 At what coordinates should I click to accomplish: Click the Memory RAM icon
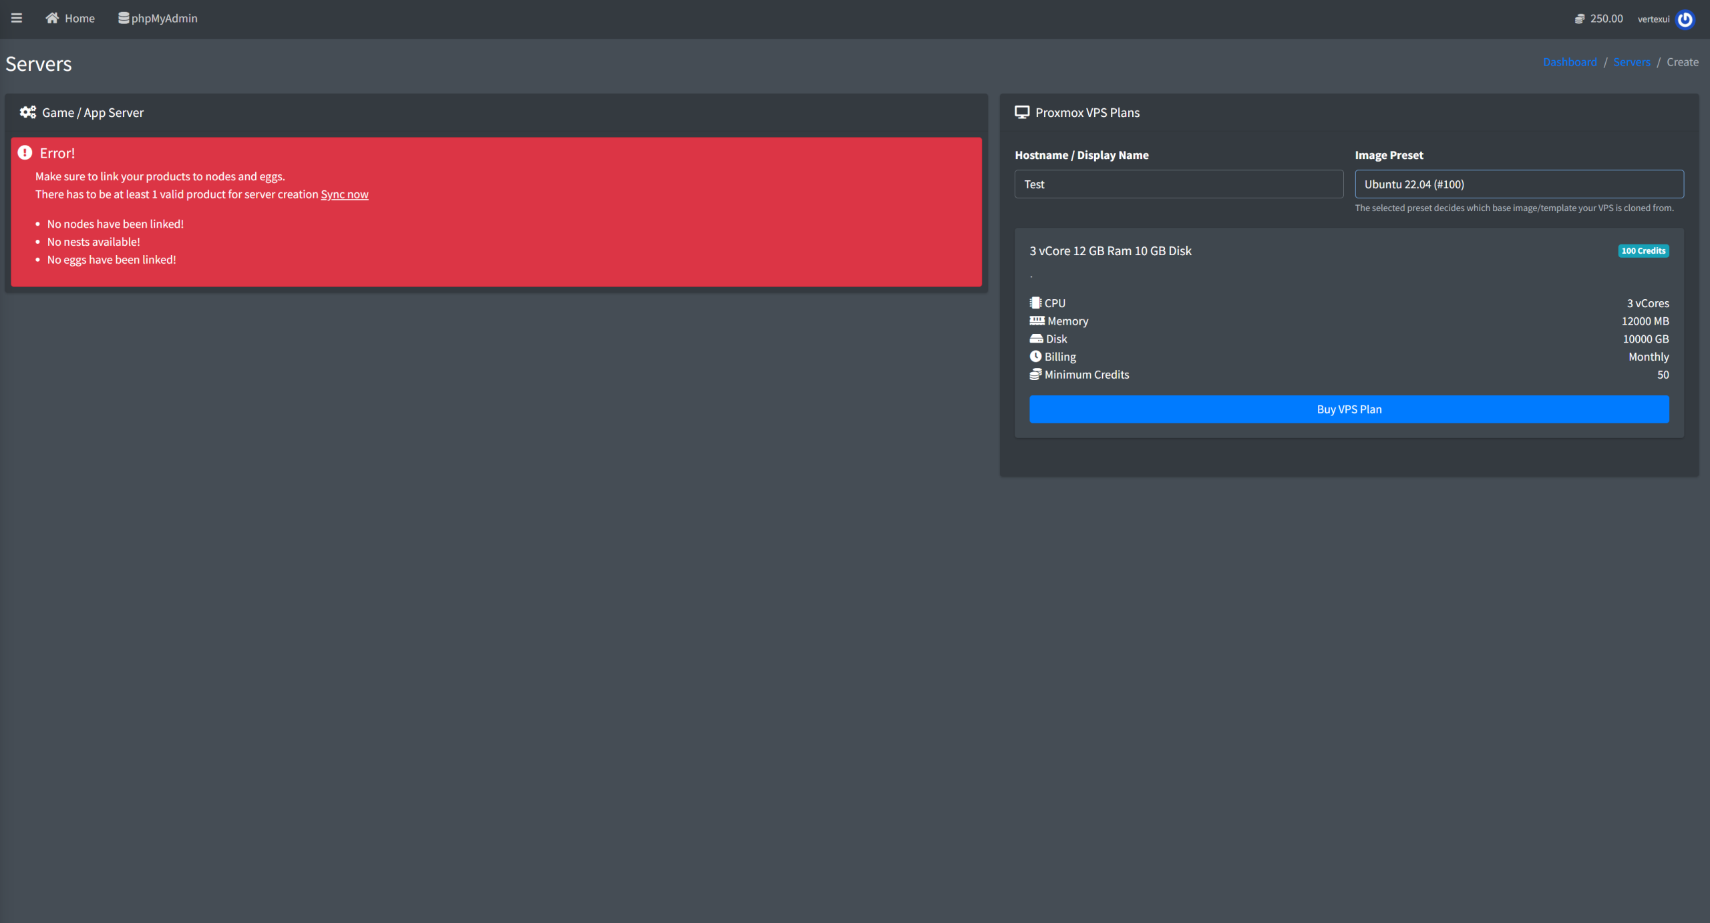tap(1037, 321)
